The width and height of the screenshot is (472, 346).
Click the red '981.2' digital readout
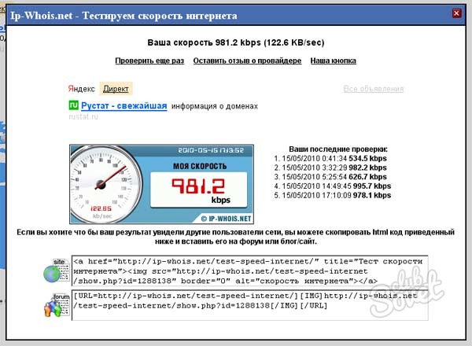pos(198,186)
